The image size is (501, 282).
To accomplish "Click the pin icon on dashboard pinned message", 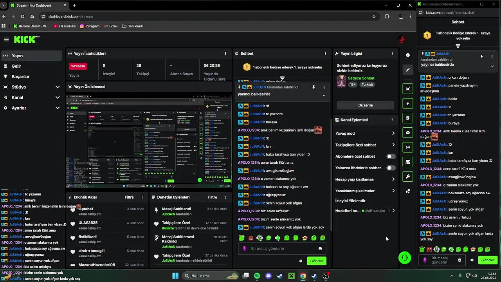I will pos(314,87).
